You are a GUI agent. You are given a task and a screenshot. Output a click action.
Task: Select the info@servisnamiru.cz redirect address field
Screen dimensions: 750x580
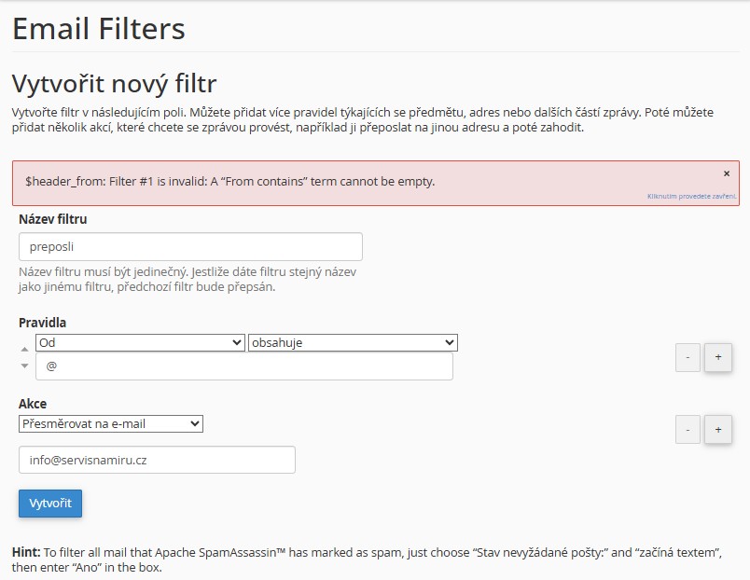[157, 460]
